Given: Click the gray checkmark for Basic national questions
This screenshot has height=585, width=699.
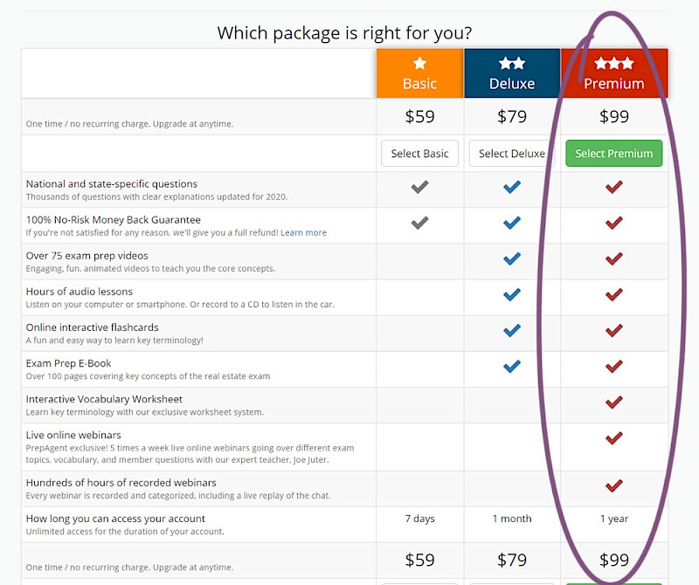Looking at the screenshot, I should coord(420,187).
